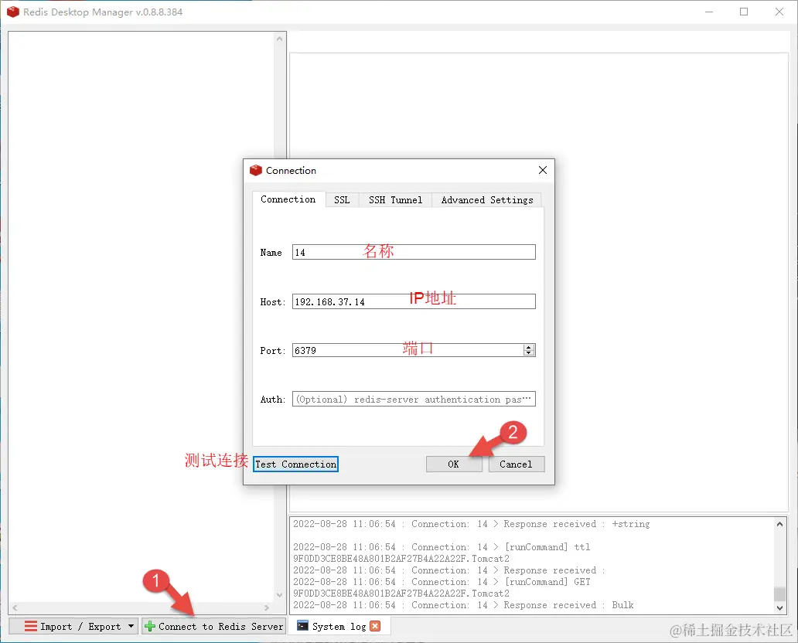
Task: Click log scrollbar down arrow
Action: [x=779, y=608]
